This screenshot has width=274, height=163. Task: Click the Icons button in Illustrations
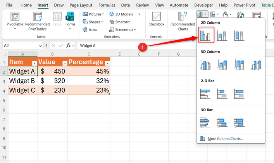pos(90,30)
